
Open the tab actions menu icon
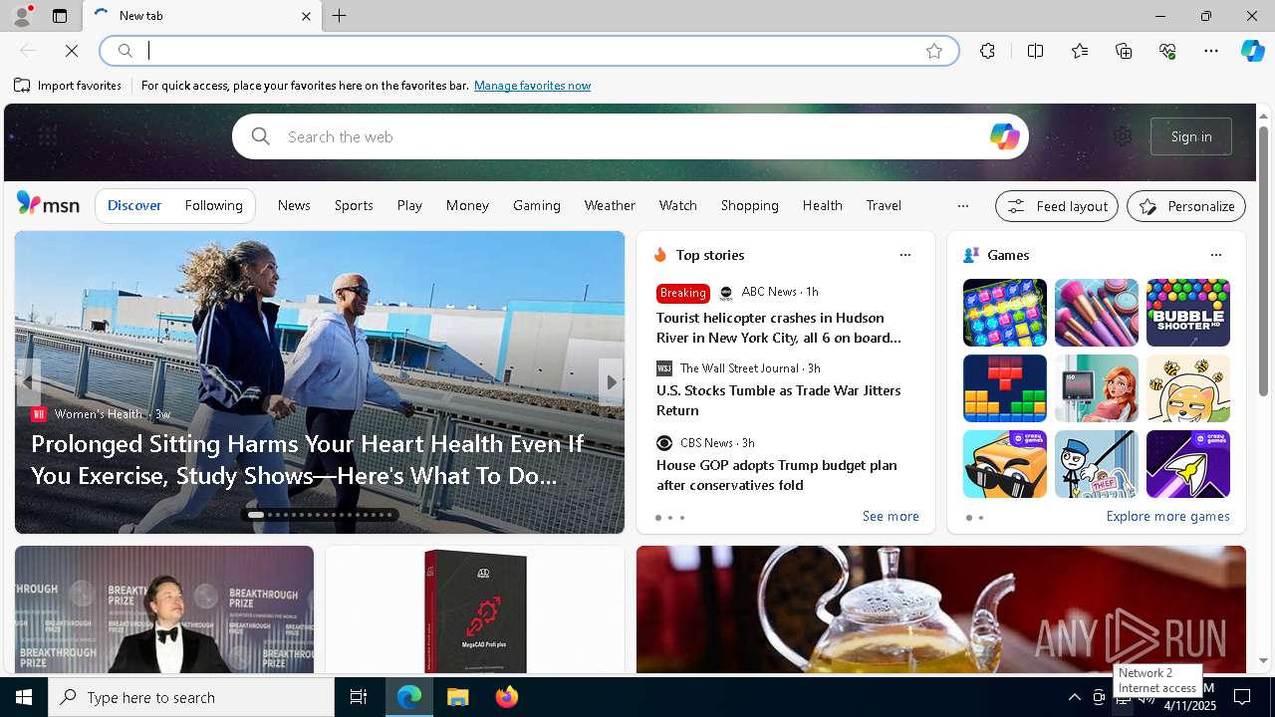[60, 16]
